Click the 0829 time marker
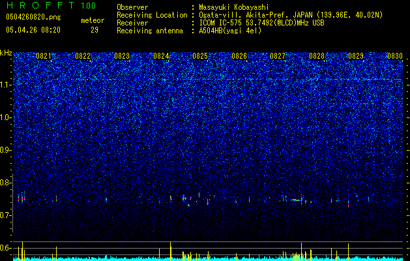The image size is (410, 261). pyautogui.click(x=356, y=56)
